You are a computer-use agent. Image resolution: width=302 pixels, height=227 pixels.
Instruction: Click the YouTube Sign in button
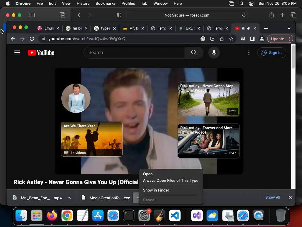(272, 53)
